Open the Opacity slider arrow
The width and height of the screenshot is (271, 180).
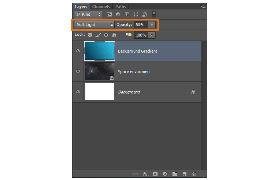click(152, 25)
